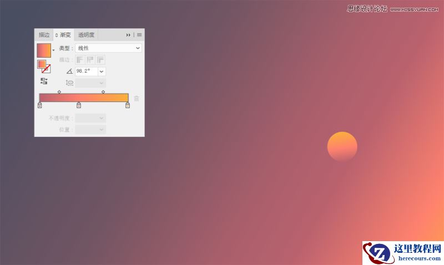
Task: Open the gradient panel options menu
Action: coord(139,35)
